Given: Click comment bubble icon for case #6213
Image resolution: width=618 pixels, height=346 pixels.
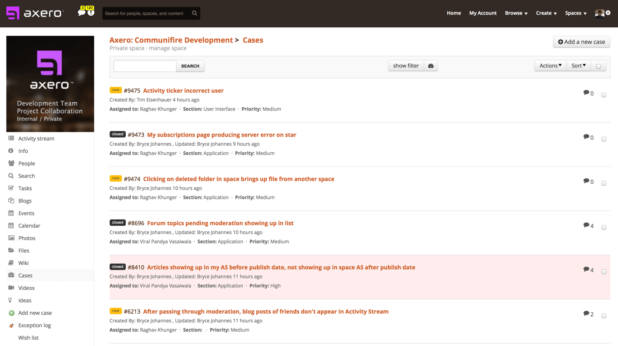Looking at the screenshot, I should click(x=586, y=313).
